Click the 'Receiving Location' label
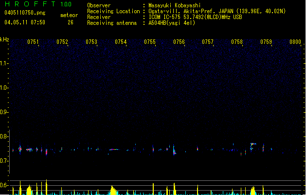Image resolution: width=306 pixels, height=195 pixels. pos(113,11)
